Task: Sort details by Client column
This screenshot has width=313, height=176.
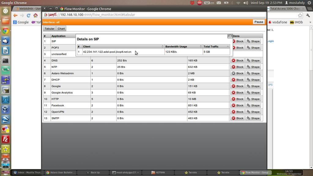Action: (123, 46)
